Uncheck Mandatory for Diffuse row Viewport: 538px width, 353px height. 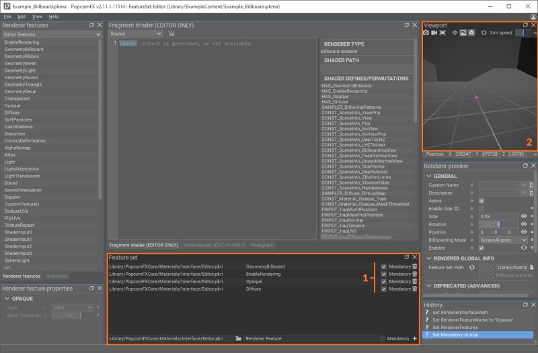(383, 289)
